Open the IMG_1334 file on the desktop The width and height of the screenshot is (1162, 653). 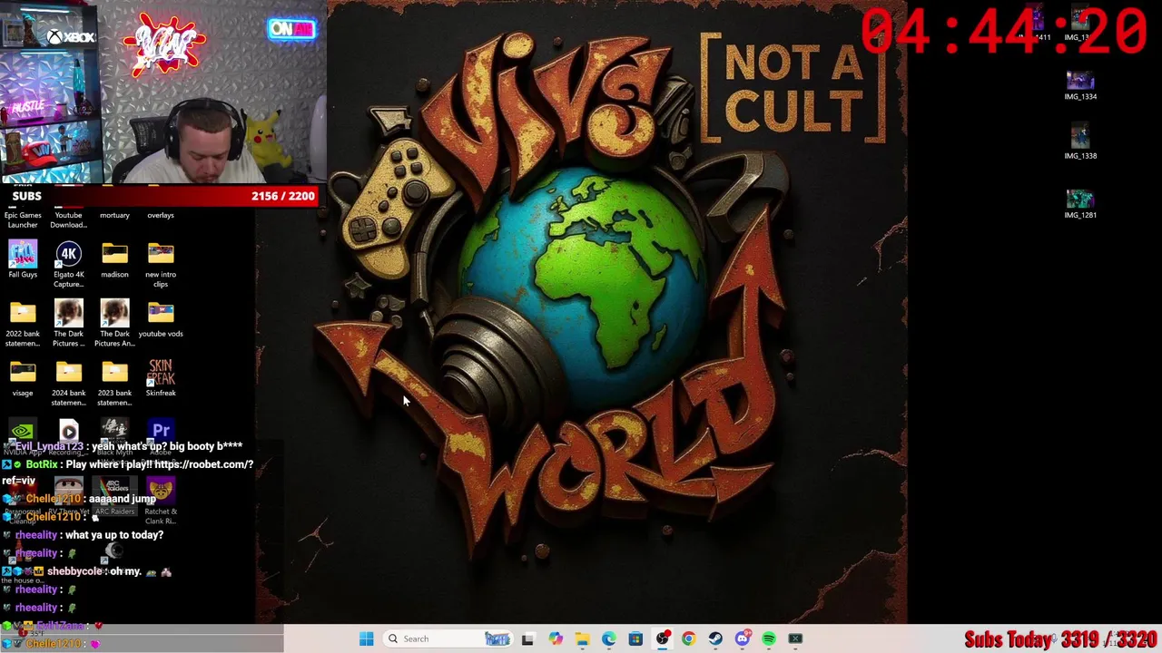1080,85
